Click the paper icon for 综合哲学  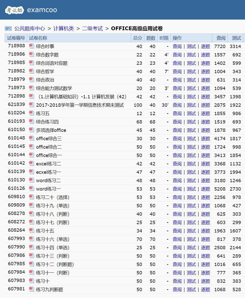point(32,71)
